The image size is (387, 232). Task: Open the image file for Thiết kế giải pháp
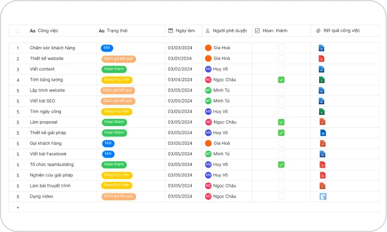(x=323, y=132)
